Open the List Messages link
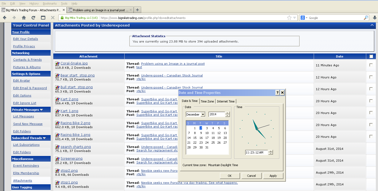 [x=24, y=116]
